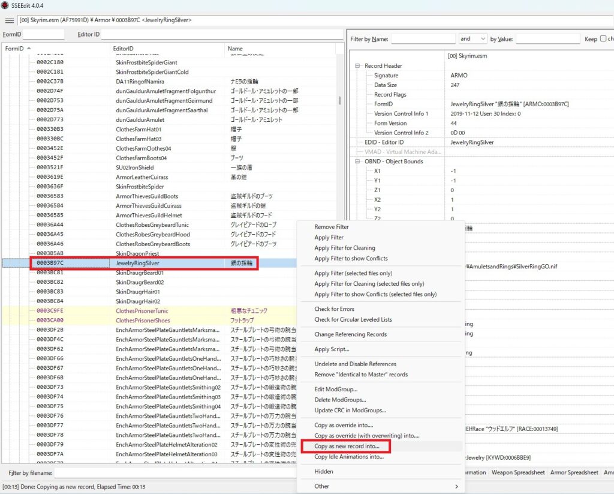614x494 pixels.
Task: Click into the FormID search box
Action: 43,34
